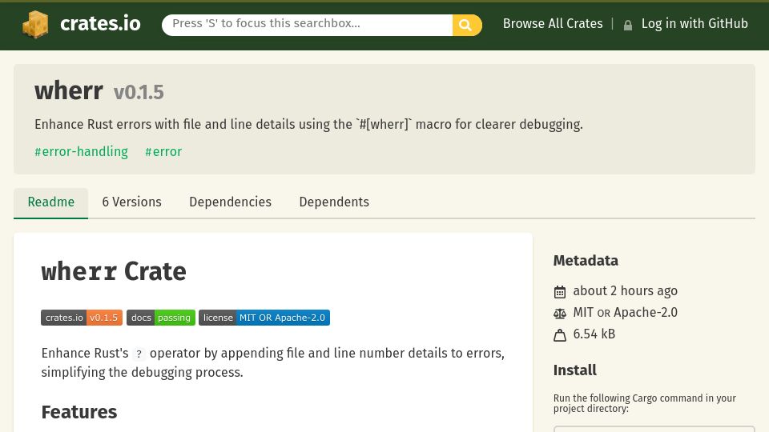Open the #error keyword

coord(163,152)
